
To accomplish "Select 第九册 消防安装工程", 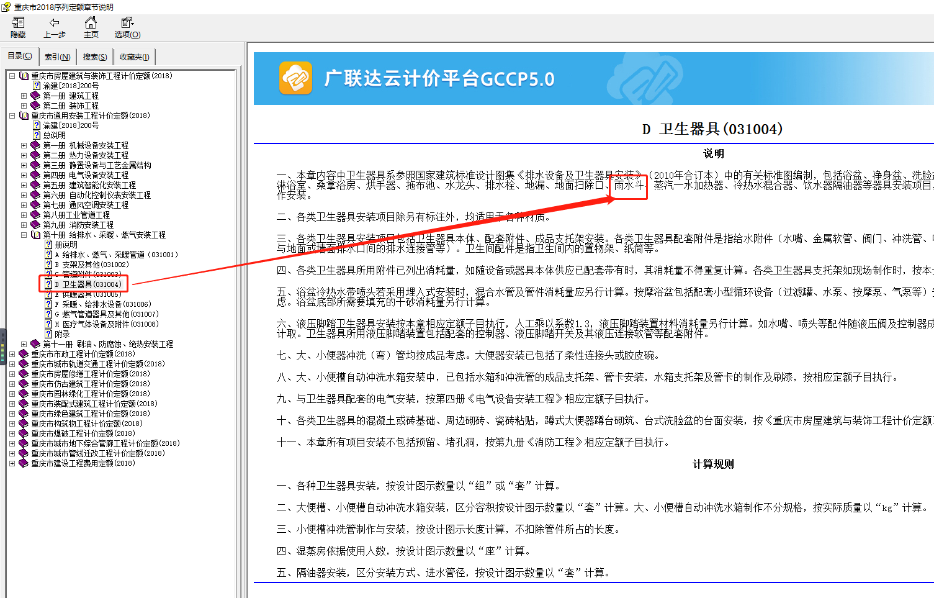I will point(78,225).
